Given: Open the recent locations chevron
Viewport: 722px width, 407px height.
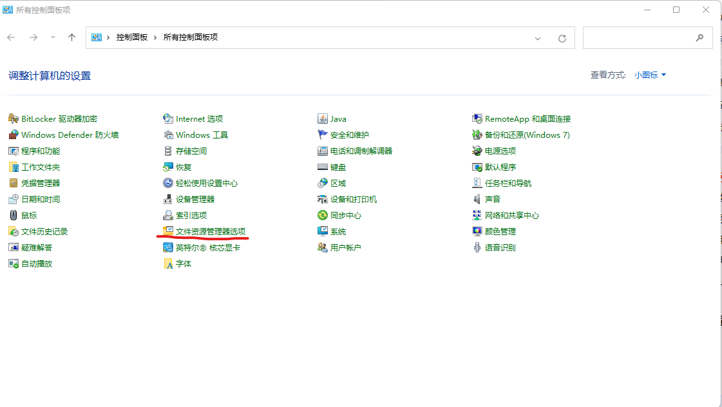Looking at the screenshot, I should (x=53, y=37).
